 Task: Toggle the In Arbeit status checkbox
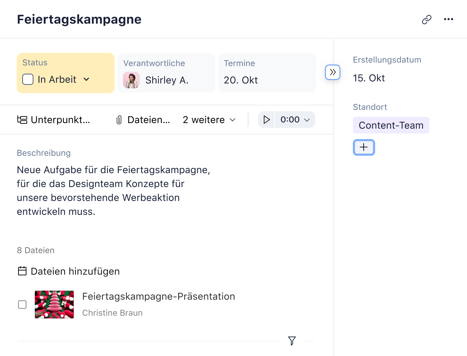[28, 79]
